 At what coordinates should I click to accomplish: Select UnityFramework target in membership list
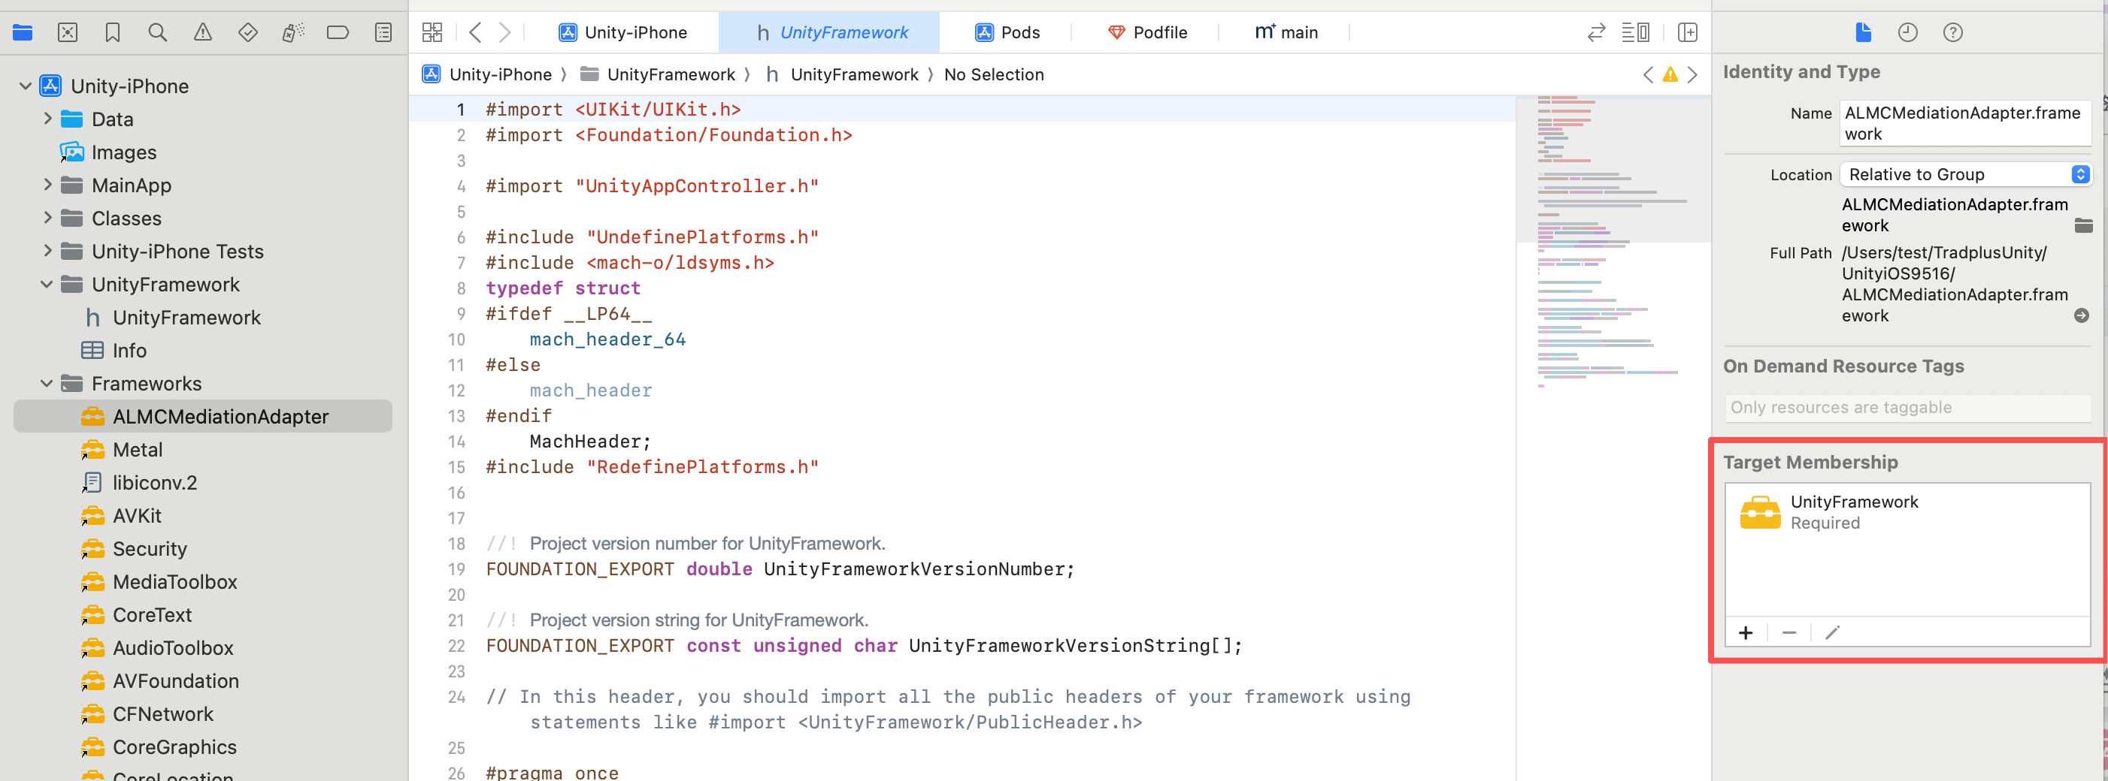[x=1907, y=513]
